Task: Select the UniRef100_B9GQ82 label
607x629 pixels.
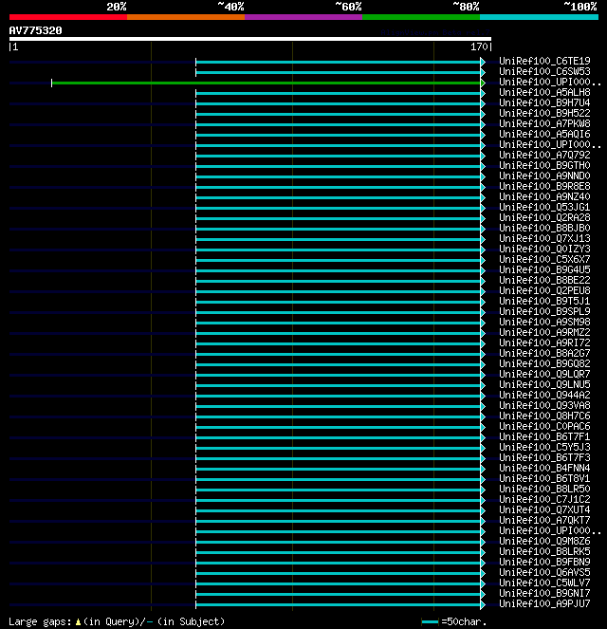Action: (x=544, y=363)
